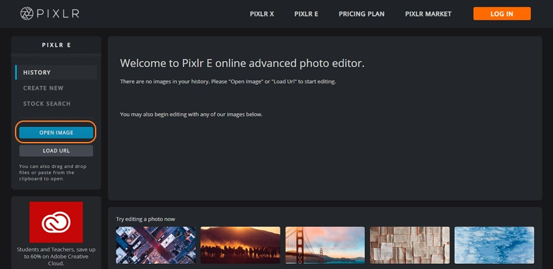Choose the orange sunset horses sample photo
Image resolution: width=553 pixels, height=269 pixels.
240,245
